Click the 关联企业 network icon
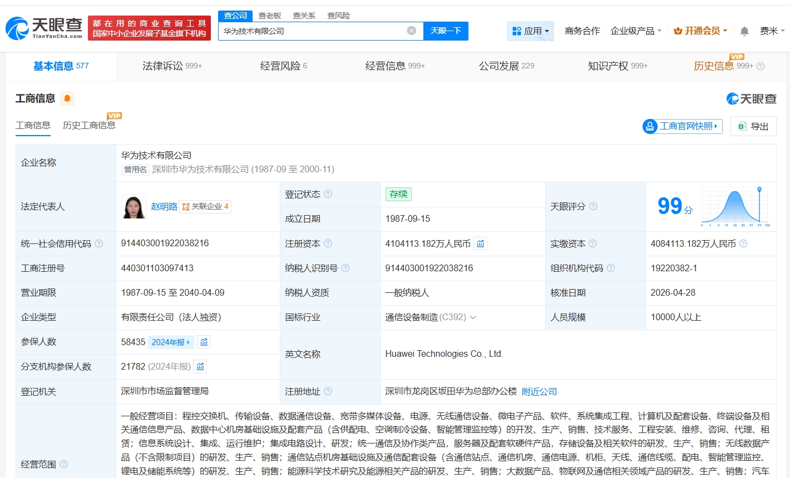Image resolution: width=790 pixels, height=478 pixels. [186, 207]
